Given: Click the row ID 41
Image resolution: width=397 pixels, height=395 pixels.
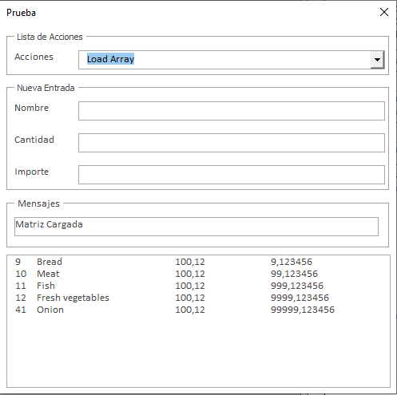Looking at the screenshot, I should pos(21,310).
